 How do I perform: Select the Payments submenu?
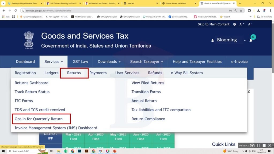(x=98, y=73)
